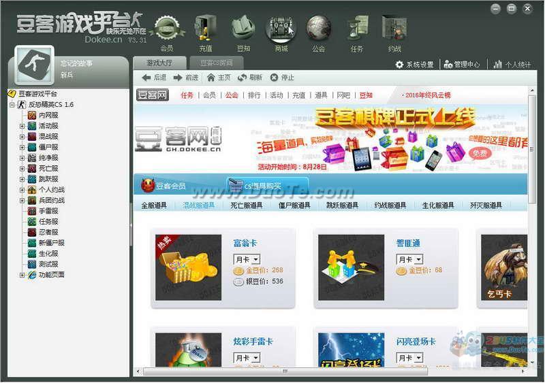The image size is (545, 383).
Task: Click the user avatar picture
Action: click(x=35, y=65)
